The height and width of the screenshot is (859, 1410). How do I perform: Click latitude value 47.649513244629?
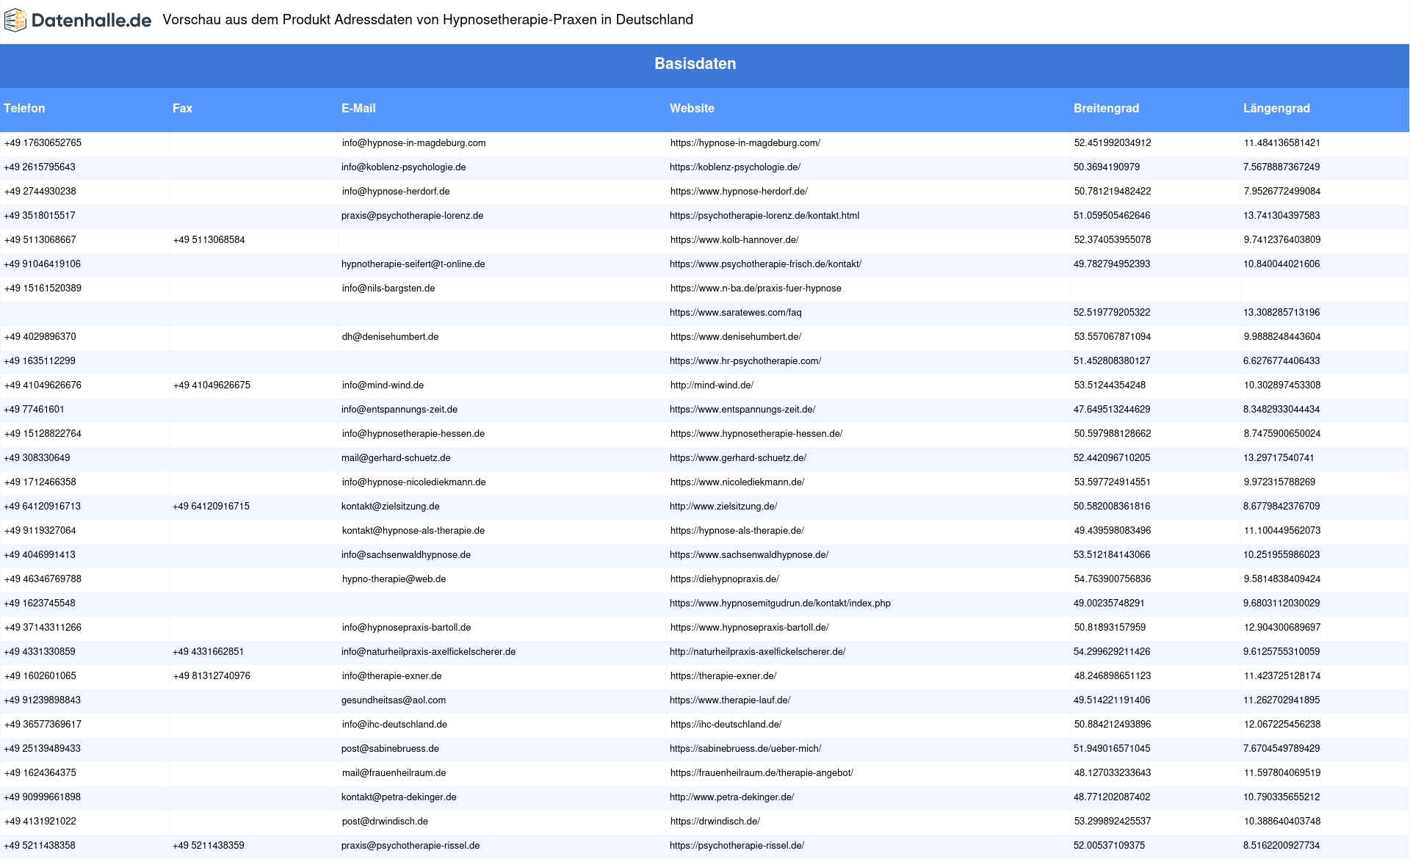(x=1112, y=410)
